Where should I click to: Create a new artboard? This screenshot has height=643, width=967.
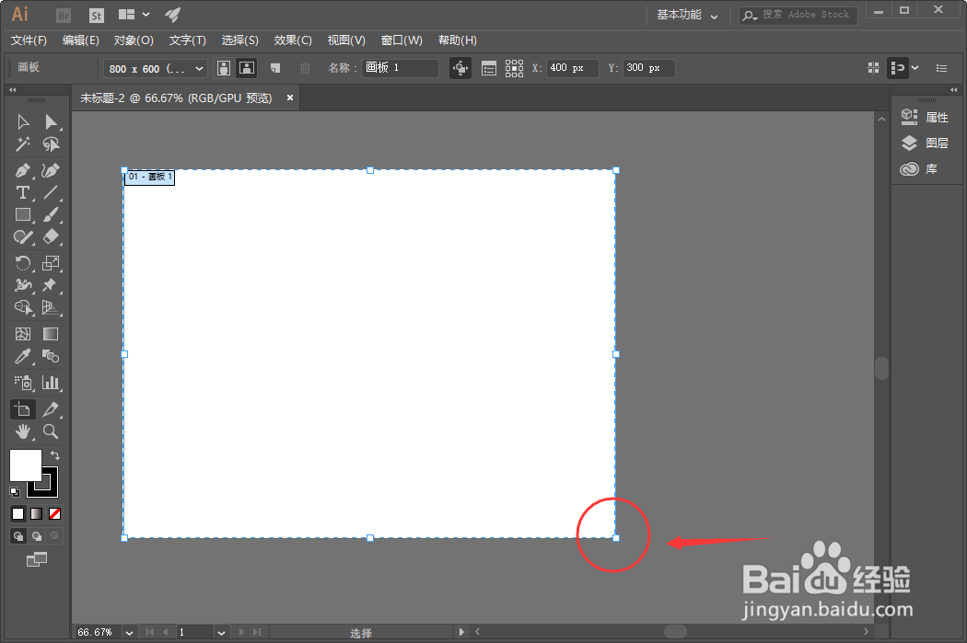coord(275,68)
